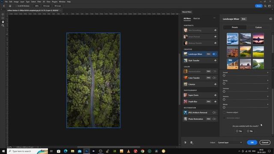Select the Hand tool in the left toolbar
The height and width of the screenshot is (154, 274).
(3, 22)
